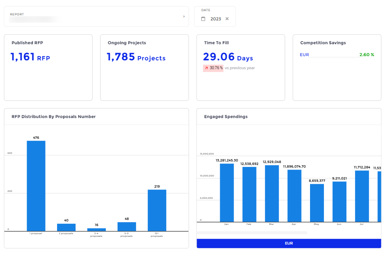Click the March bar showing 12,929,048
Viewport: 386px width, 258px height.
click(272, 193)
